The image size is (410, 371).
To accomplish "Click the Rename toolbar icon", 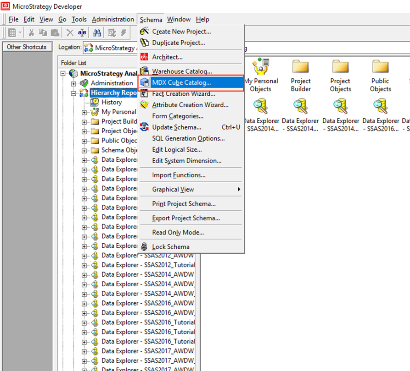I will click(x=82, y=33).
